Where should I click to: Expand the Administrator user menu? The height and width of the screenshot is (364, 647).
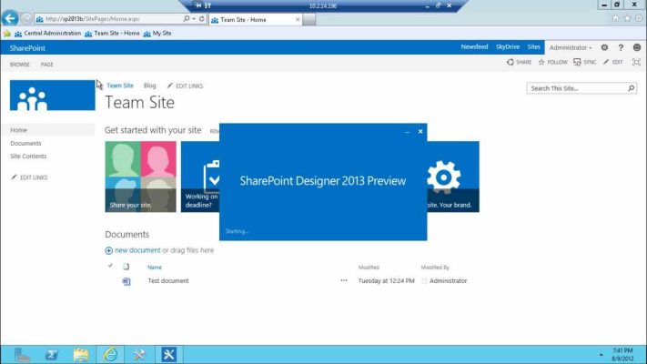pos(571,47)
